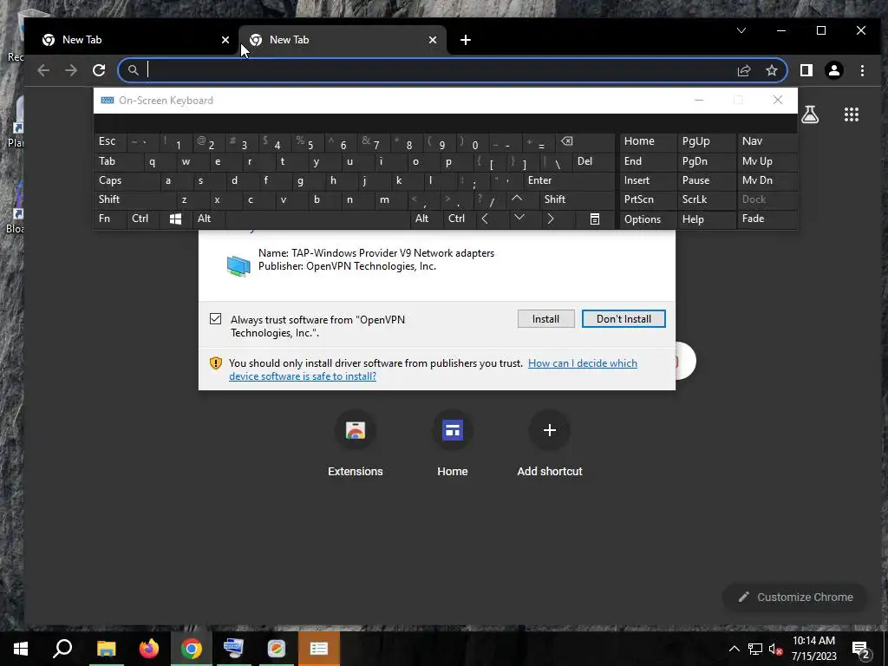Open the Chrome profile avatar
888x666 pixels.
click(x=833, y=70)
